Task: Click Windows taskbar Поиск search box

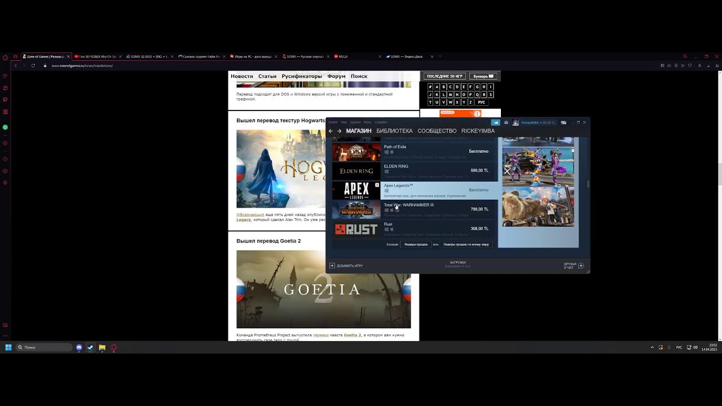Action: [44, 347]
